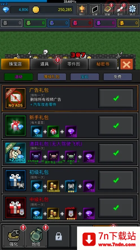The height and width of the screenshot is (250, 140).
Task: Open the 选项 gear settings icon
Action: (x=132, y=10)
